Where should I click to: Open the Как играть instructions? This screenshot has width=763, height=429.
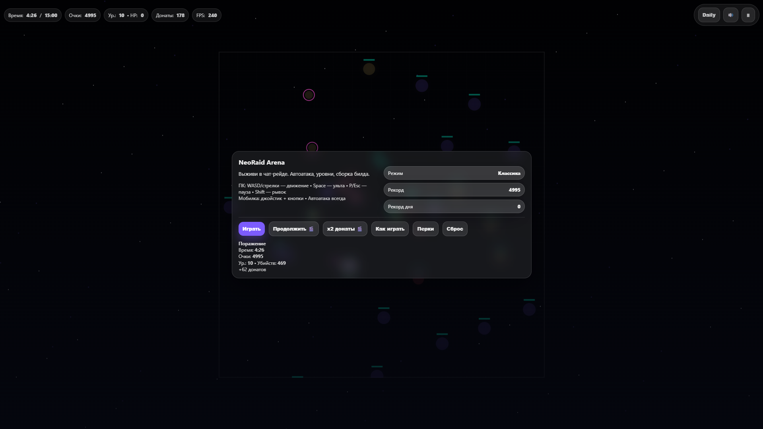(x=390, y=229)
